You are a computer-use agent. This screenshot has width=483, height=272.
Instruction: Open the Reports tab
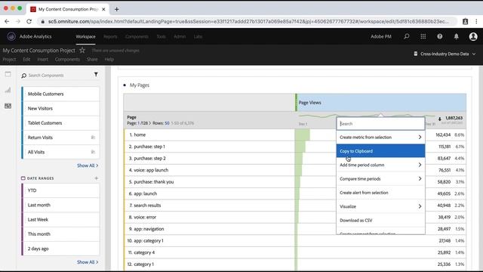coord(110,36)
